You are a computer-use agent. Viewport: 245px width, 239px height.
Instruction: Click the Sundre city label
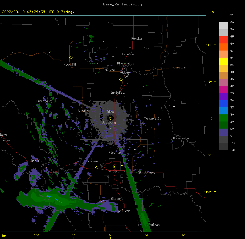click(x=83, y=111)
